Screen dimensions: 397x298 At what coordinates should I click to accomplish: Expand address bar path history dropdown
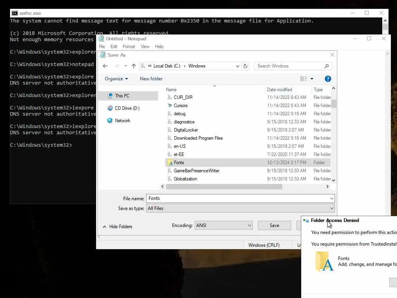point(237,66)
